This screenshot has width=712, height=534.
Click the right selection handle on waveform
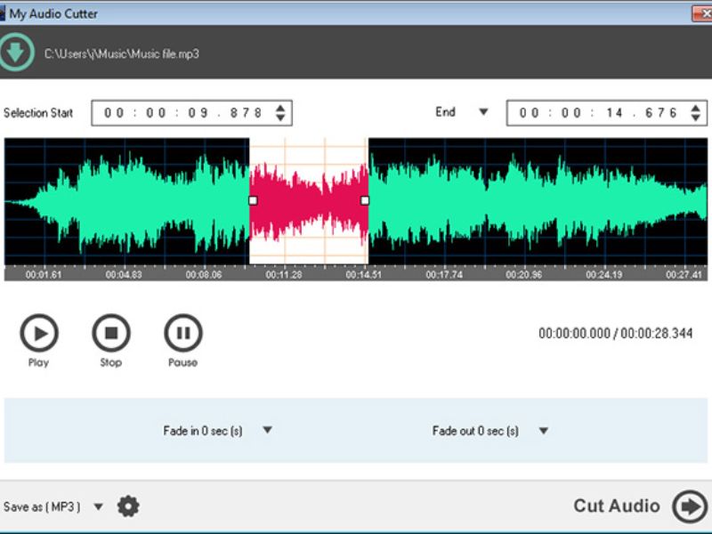point(365,201)
